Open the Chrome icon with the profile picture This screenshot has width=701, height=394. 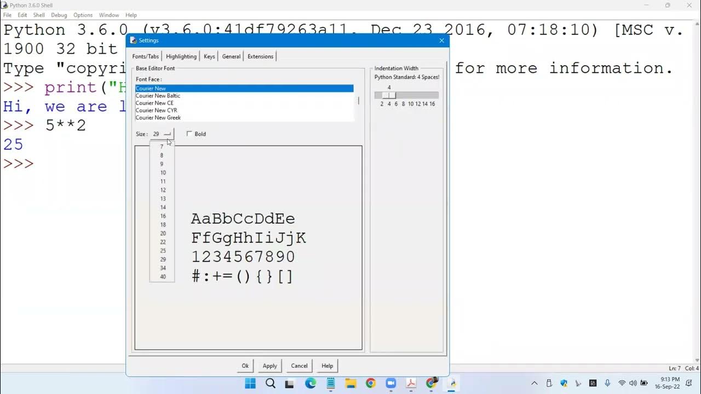tap(432, 383)
